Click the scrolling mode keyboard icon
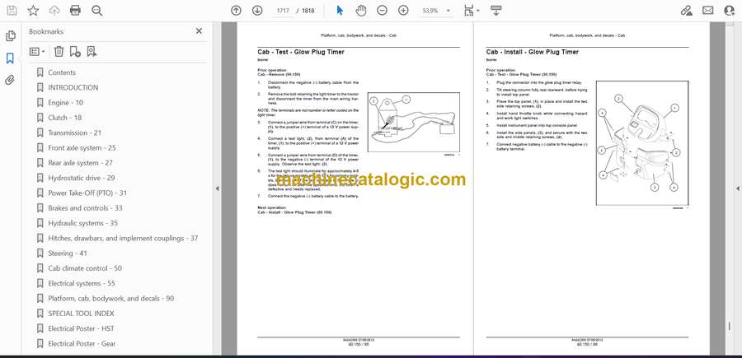The height and width of the screenshot is (358, 742). click(495, 11)
